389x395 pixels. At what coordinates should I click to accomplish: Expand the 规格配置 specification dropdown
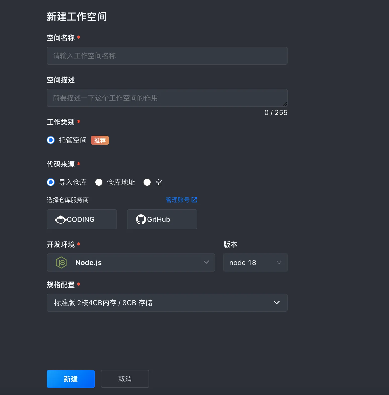click(167, 303)
